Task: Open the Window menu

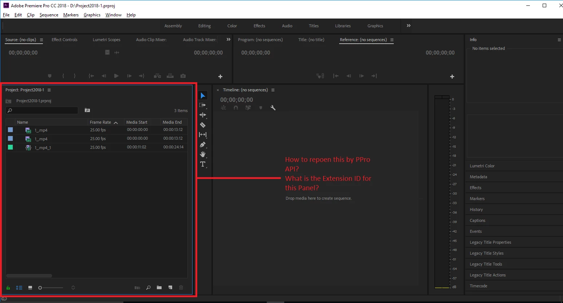Action: pos(114,15)
